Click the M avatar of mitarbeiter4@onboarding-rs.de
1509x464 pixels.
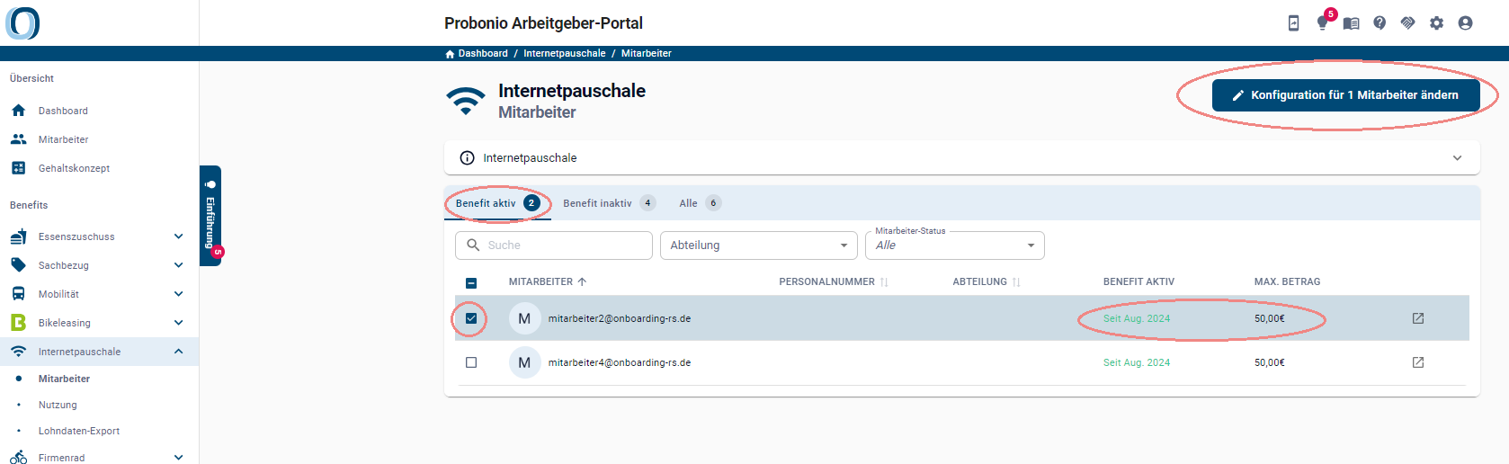524,362
